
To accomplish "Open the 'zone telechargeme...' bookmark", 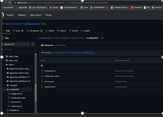I will (x=38, y=7).
